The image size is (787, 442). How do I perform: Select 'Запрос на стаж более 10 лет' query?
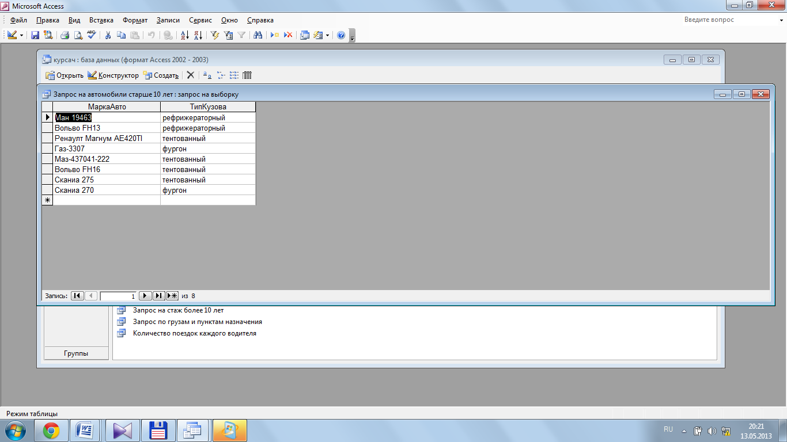tap(178, 310)
